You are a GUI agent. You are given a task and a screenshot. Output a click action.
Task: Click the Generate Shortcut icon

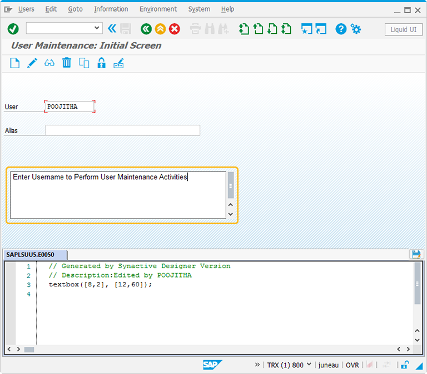[321, 29]
